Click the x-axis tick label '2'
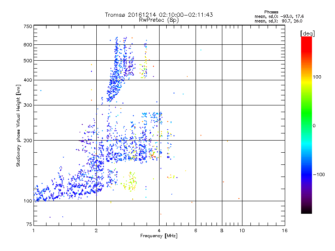 (96, 231)
